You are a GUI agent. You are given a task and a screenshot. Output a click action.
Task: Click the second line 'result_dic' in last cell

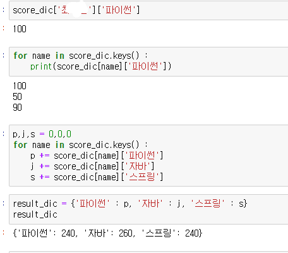(35, 214)
